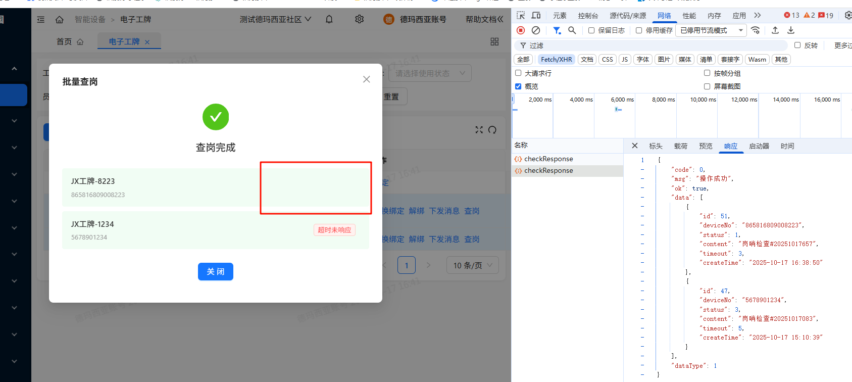This screenshot has width=852, height=382.
Task: Filter requests by JS type
Action: (625, 59)
